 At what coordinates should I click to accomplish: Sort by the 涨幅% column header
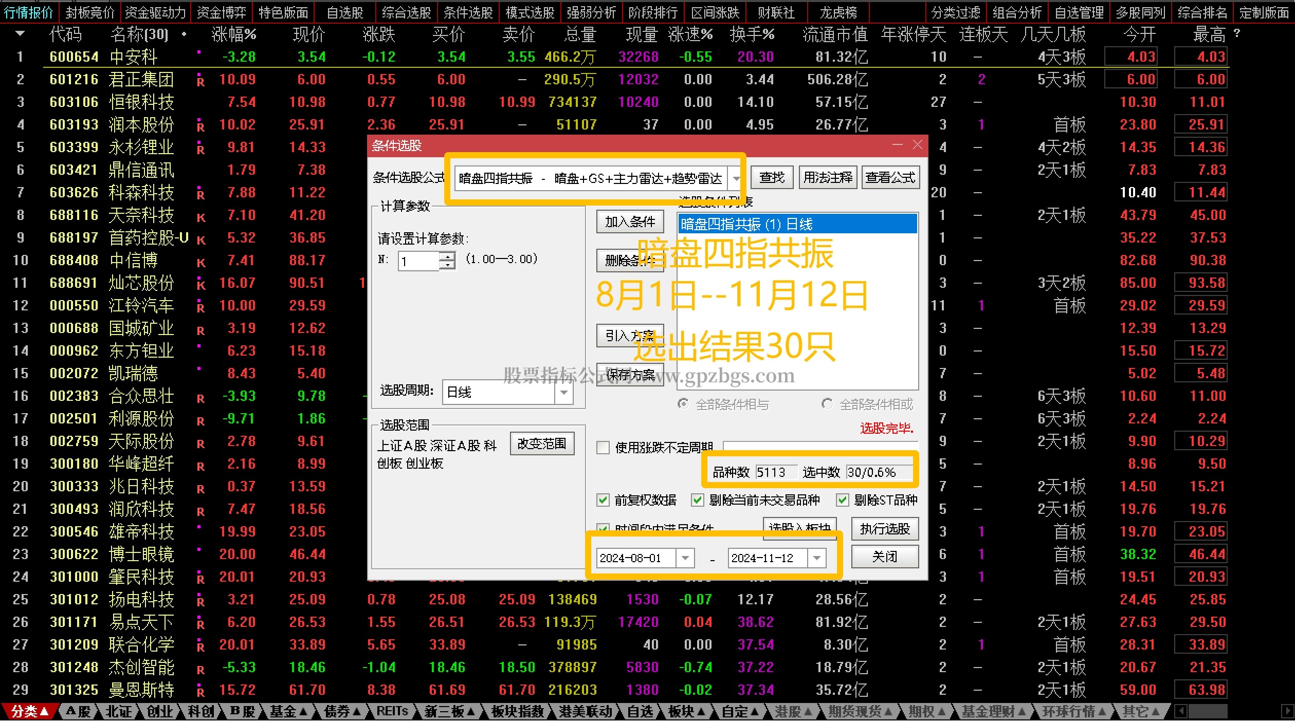point(234,34)
